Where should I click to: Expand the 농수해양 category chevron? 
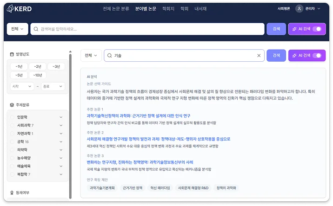(61, 158)
